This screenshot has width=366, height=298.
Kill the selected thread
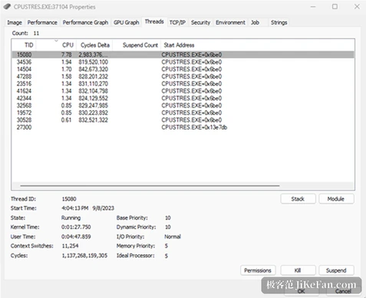[x=298, y=270]
